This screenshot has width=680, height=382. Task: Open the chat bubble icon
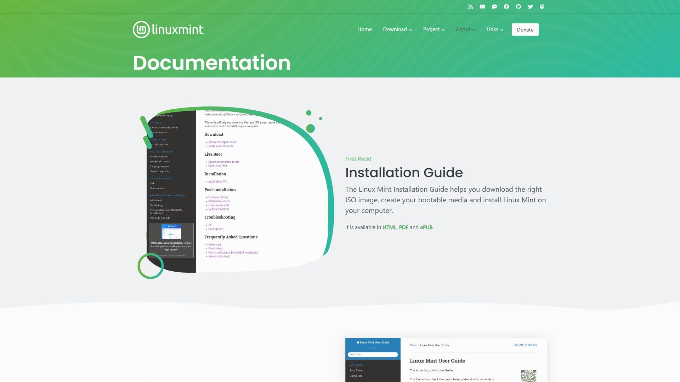click(494, 7)
